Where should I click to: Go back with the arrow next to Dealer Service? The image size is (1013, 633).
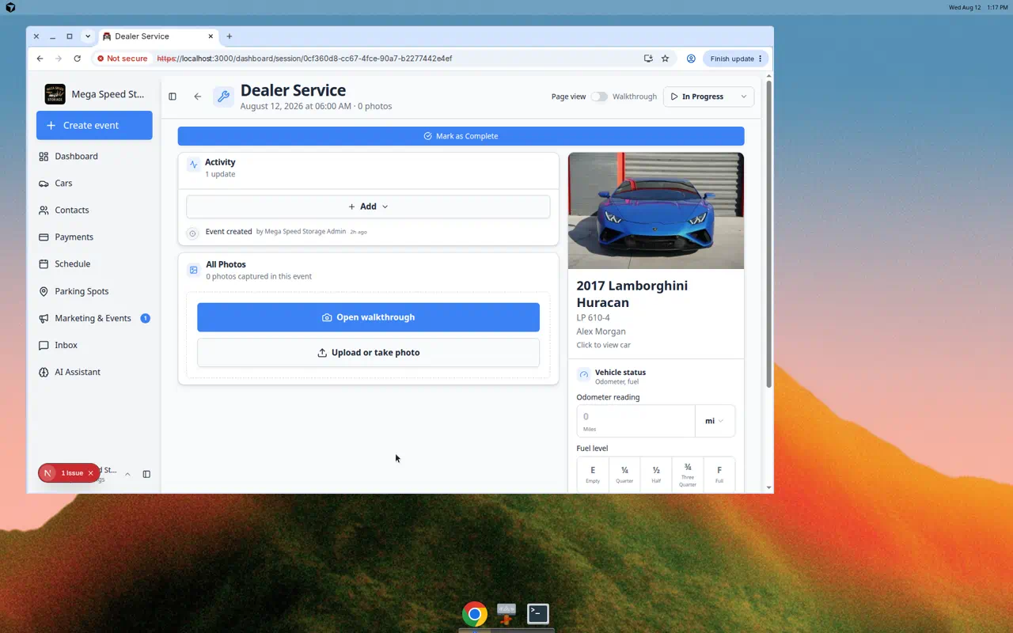point(198,97)
